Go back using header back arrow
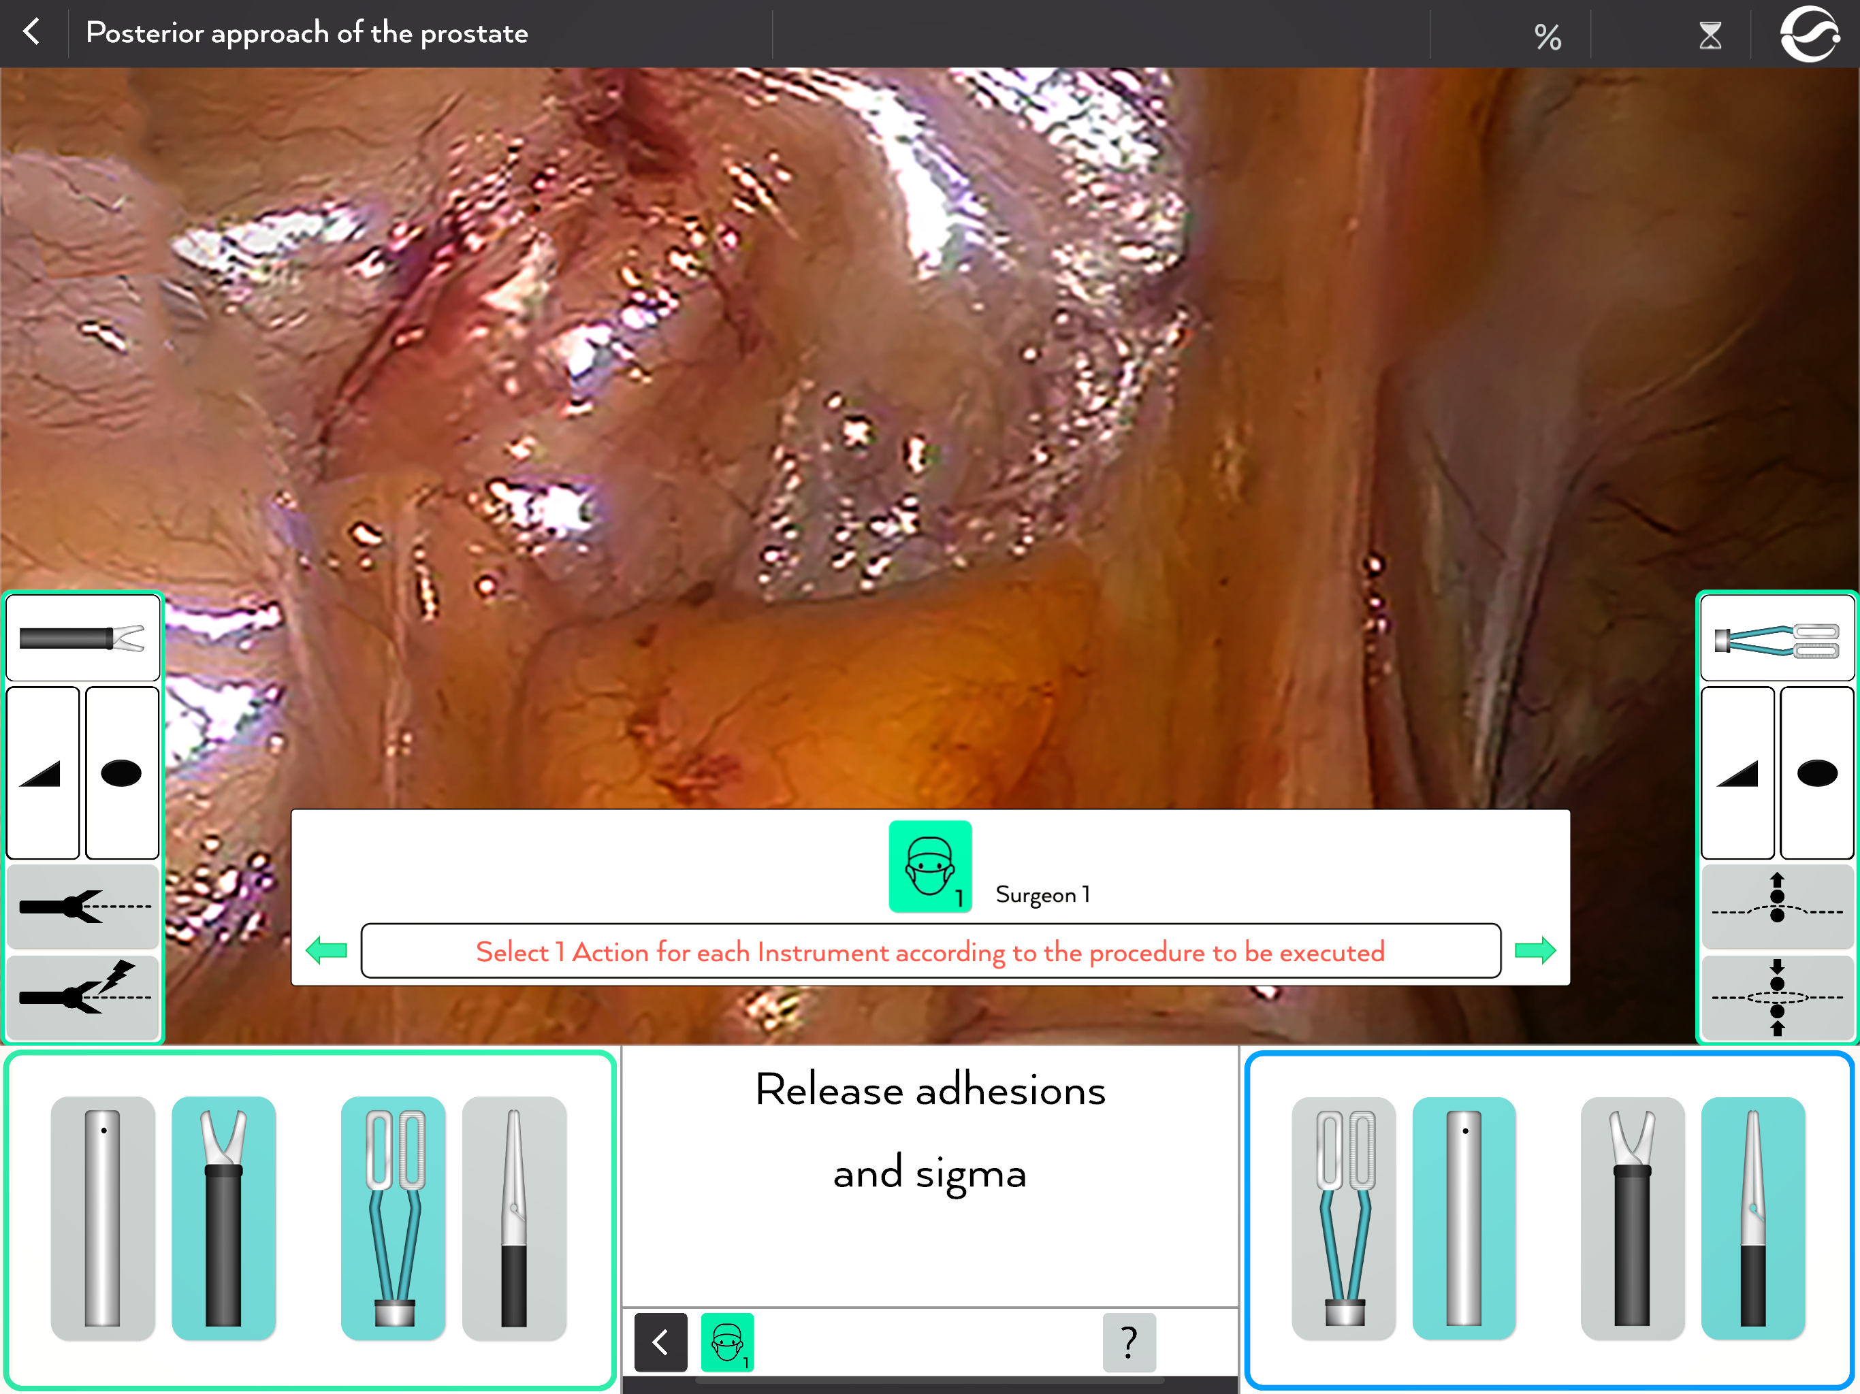 32,33
